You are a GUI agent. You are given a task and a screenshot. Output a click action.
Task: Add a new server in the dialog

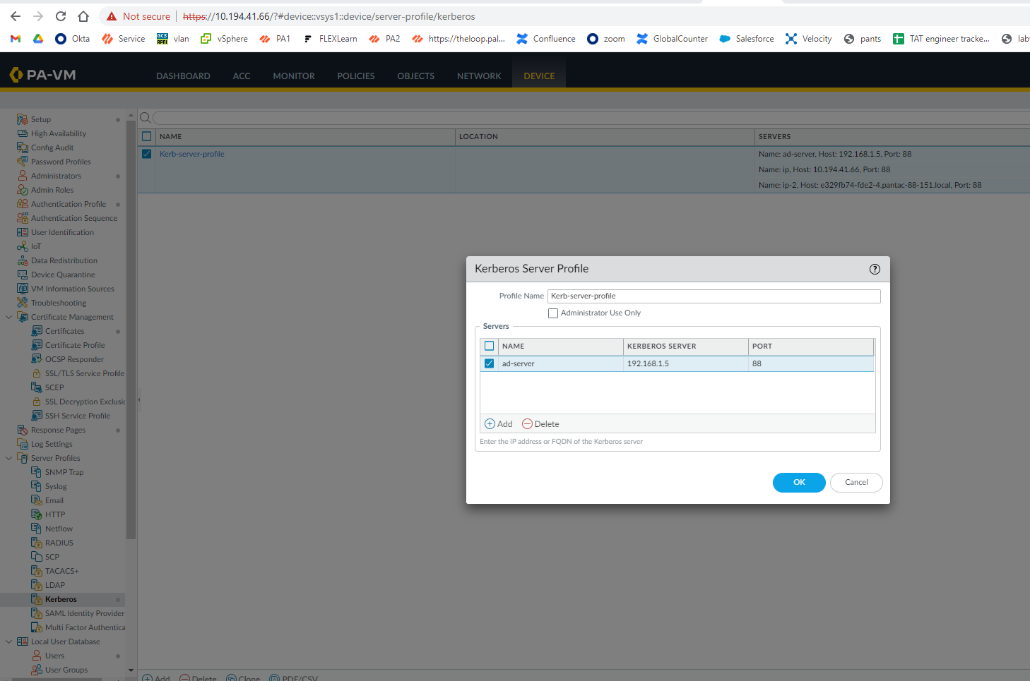click(x=499, y=424)
